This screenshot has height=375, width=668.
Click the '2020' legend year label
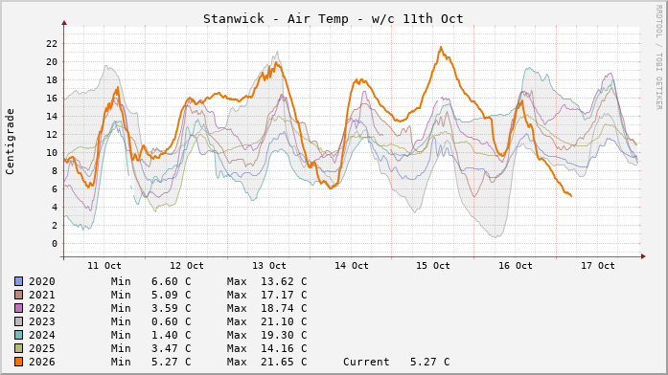pos(42,281)
